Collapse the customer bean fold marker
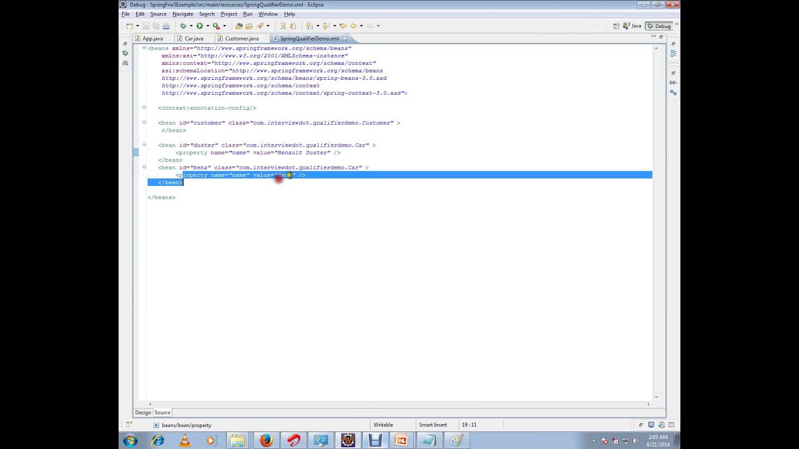The image size is (799, 449). click(x=144, y=122)
